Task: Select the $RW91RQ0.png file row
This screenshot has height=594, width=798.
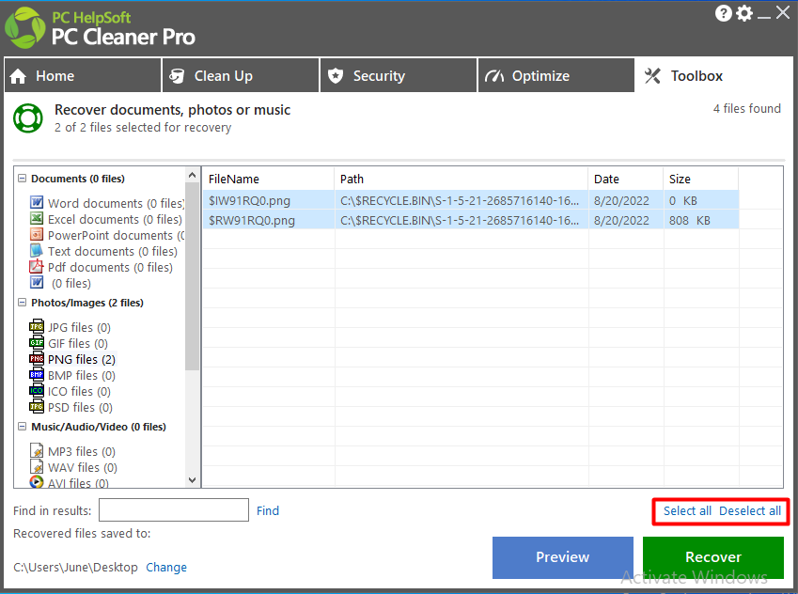Action: (471, 220)
